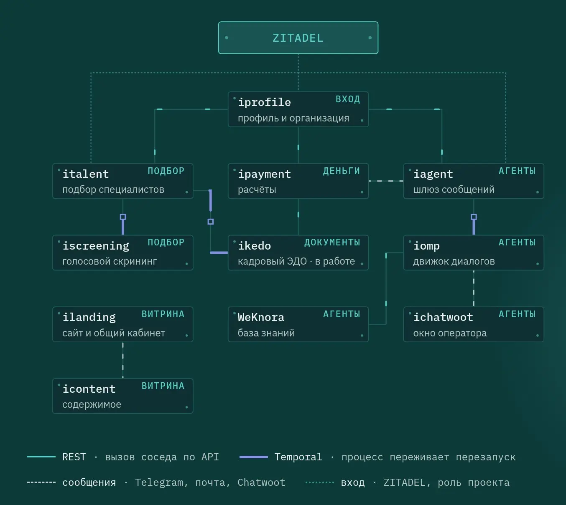This screenshot has height=505, width=566.
Task: Click the ZITADEL root node
Action: [298, 38]
